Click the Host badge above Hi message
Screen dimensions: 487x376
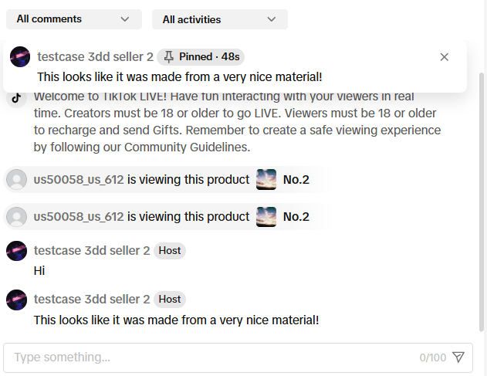(170, 251)
